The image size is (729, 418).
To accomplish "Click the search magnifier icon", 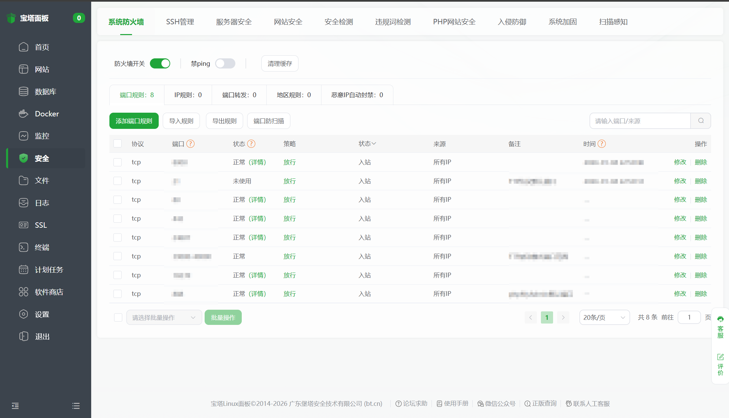I will click(x=701, y=121).
